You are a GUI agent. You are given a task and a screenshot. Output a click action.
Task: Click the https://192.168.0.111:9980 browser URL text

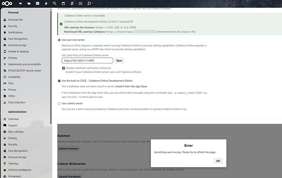pyautogui.click(x=116, y=27)
